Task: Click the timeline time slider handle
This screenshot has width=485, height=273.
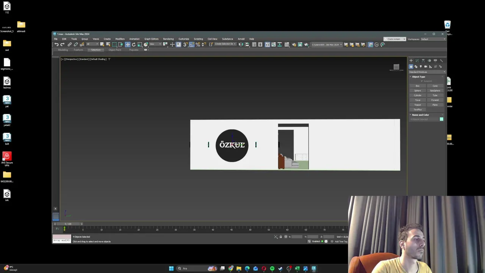Action: point(69,224)
